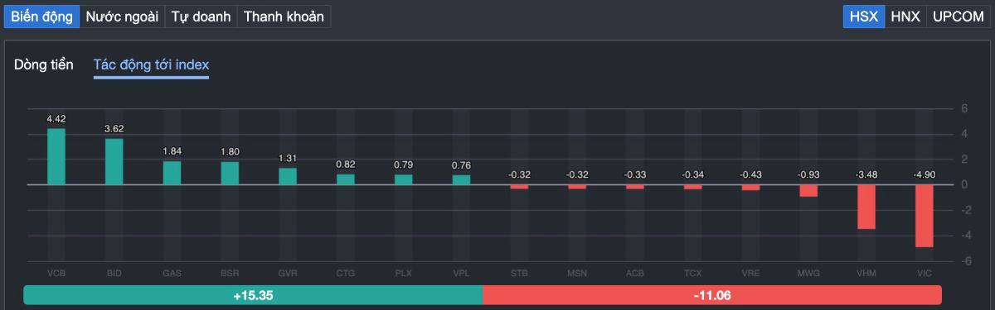Click the VIC red bar
The width and height of the screenshot is (995, 310).
click(925, 216)
